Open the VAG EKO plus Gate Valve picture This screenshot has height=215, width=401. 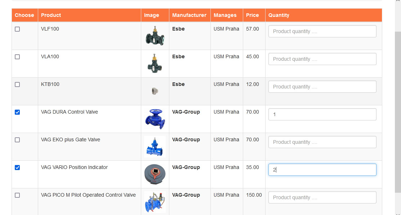155,147
